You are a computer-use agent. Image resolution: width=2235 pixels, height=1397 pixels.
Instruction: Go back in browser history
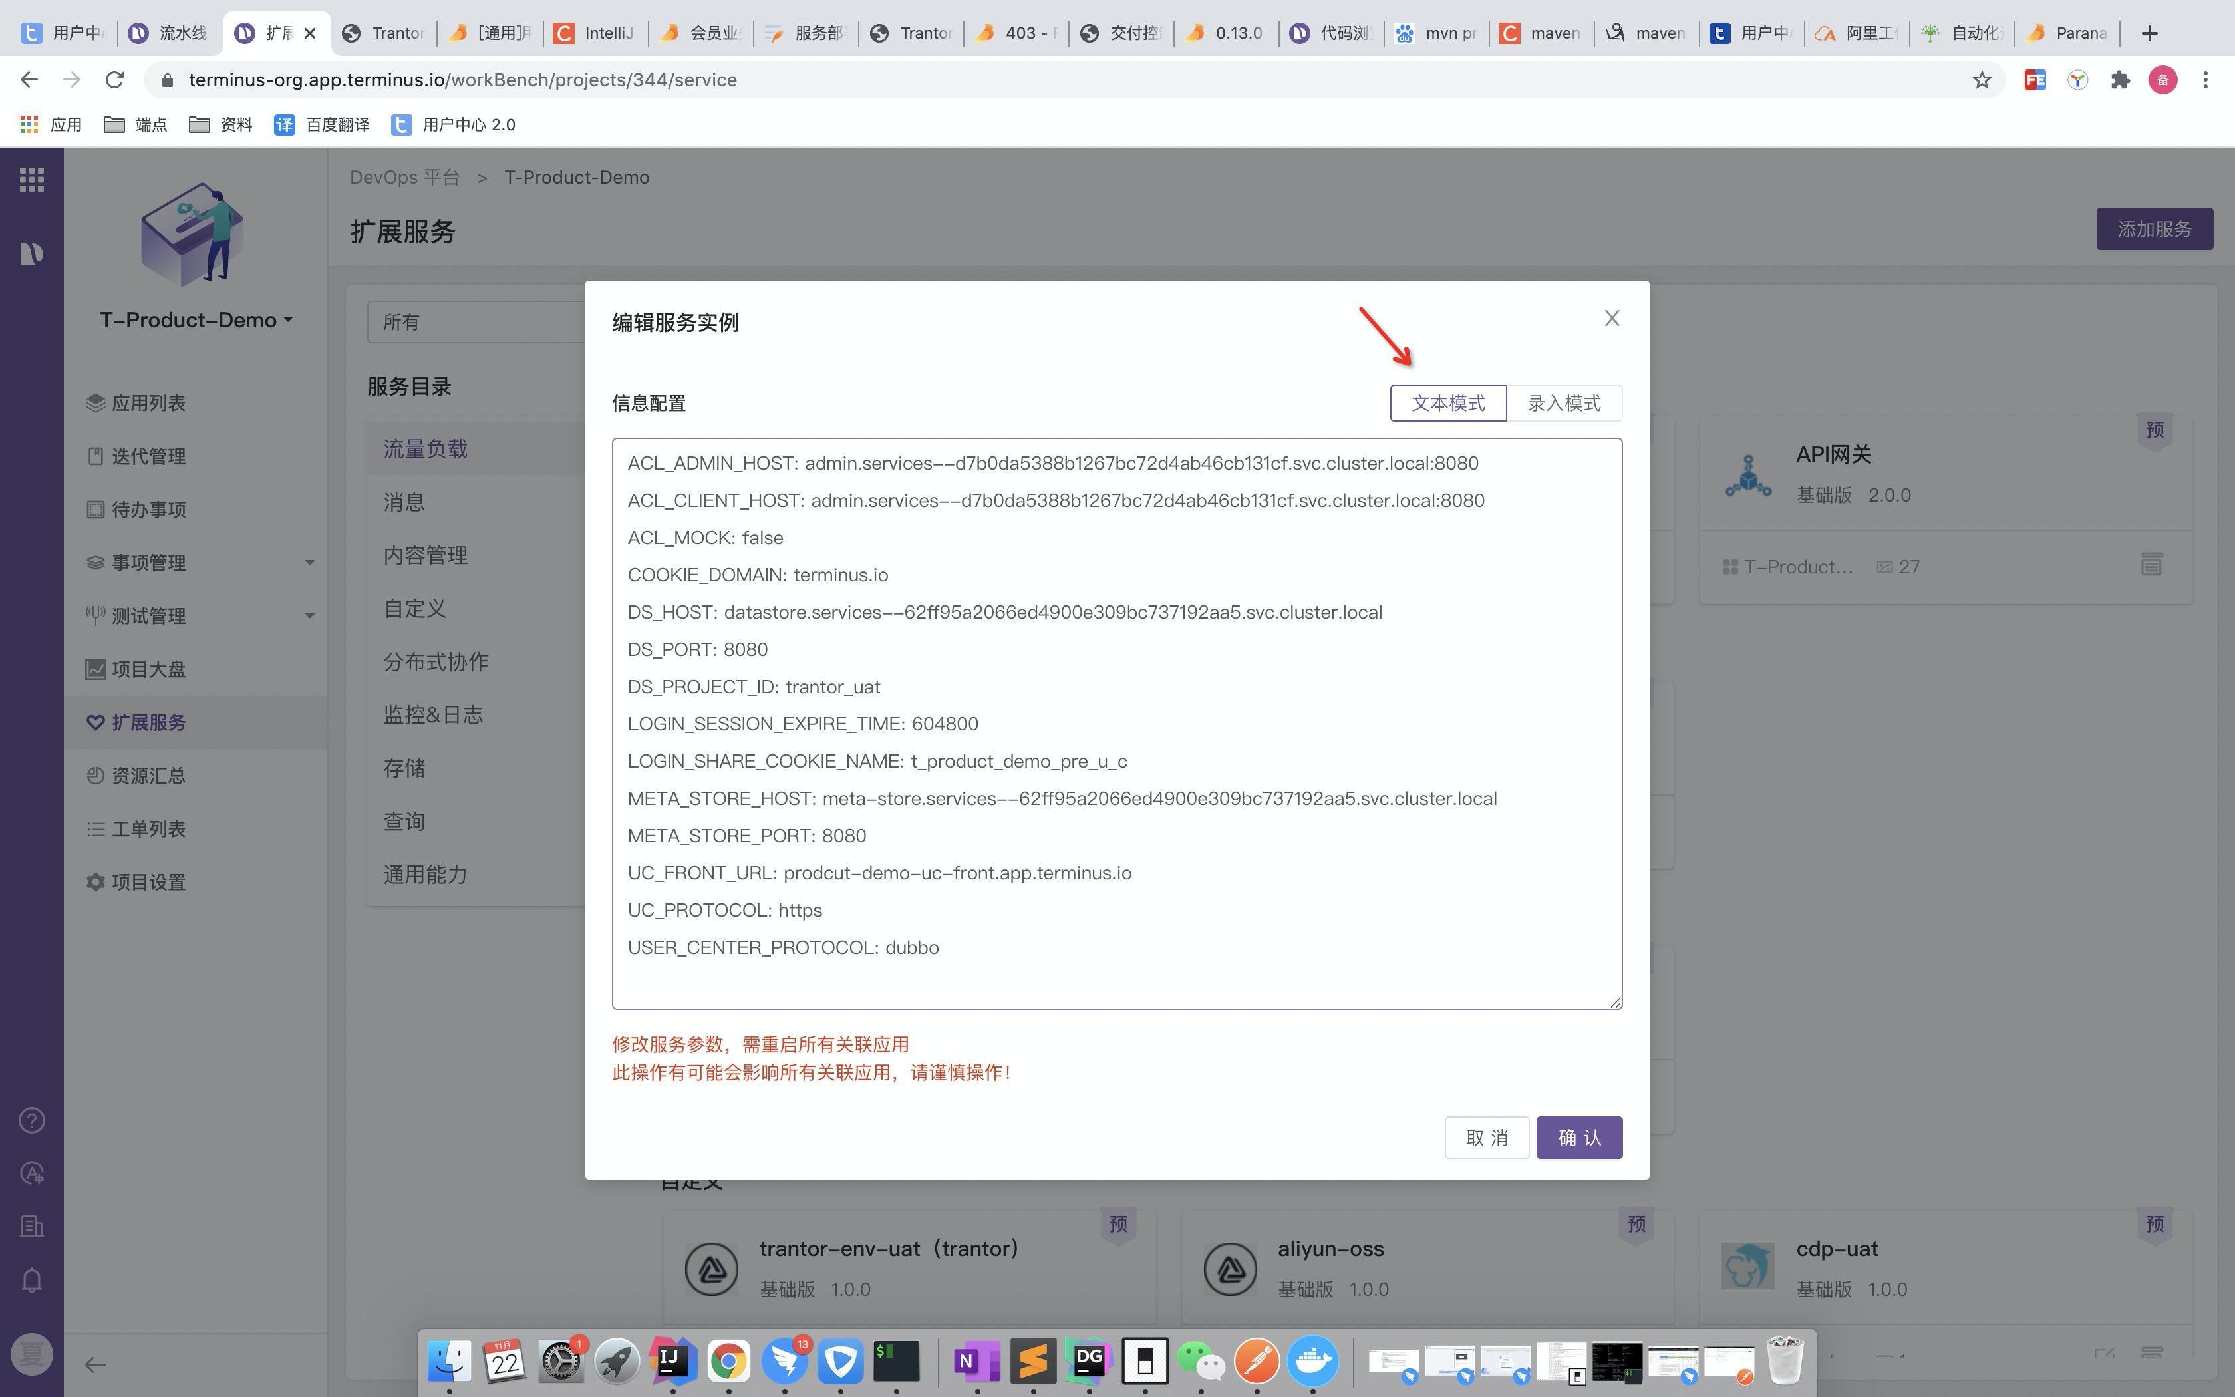pos(29,80)
